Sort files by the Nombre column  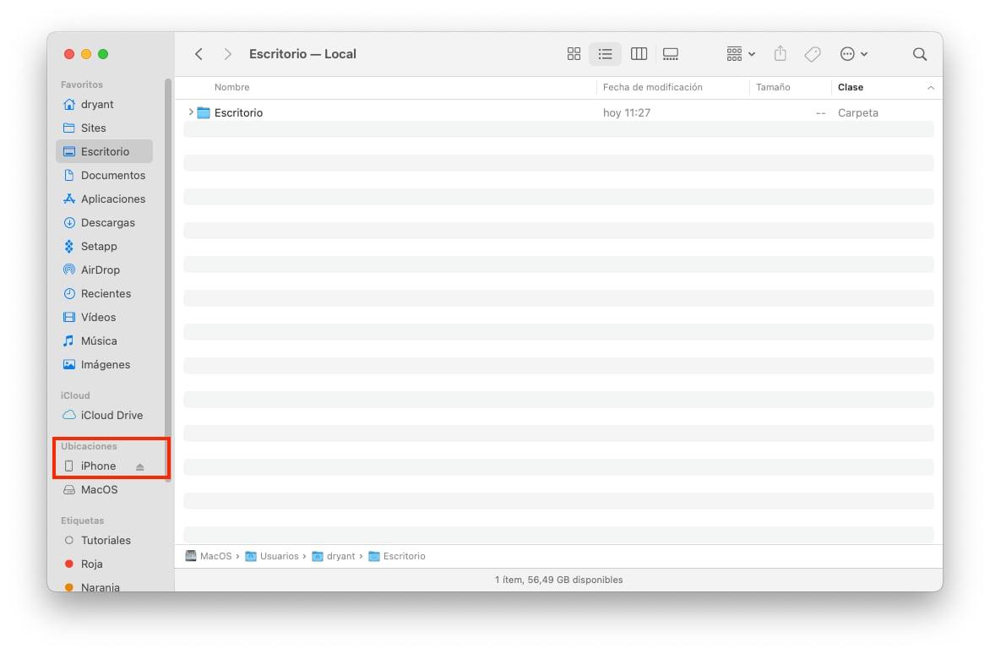point(231,87)
